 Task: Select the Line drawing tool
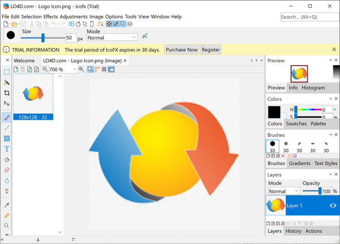pos(7,128)
